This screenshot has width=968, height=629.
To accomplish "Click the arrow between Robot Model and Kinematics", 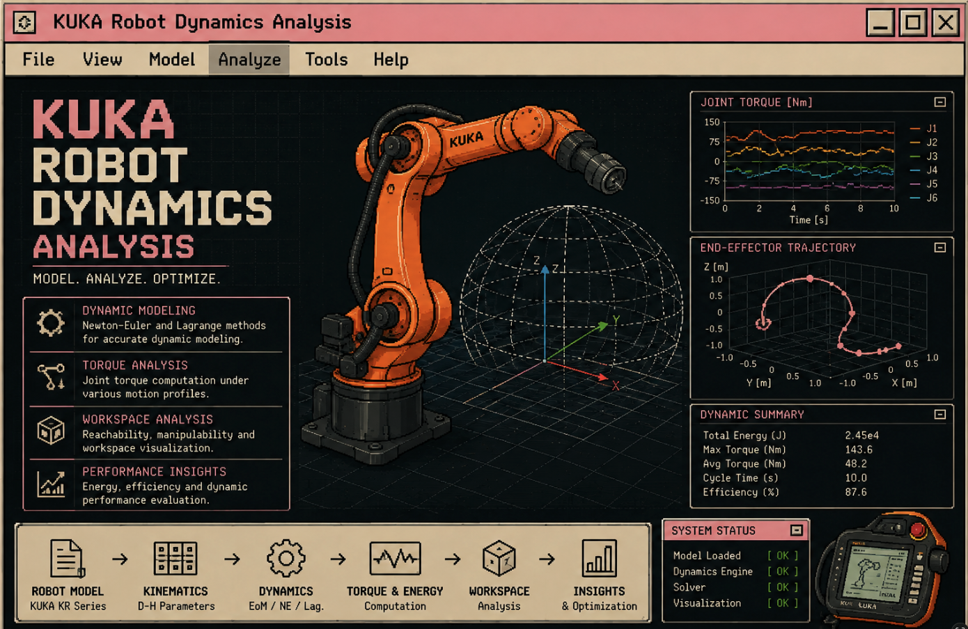I will (x=120, y=559).
